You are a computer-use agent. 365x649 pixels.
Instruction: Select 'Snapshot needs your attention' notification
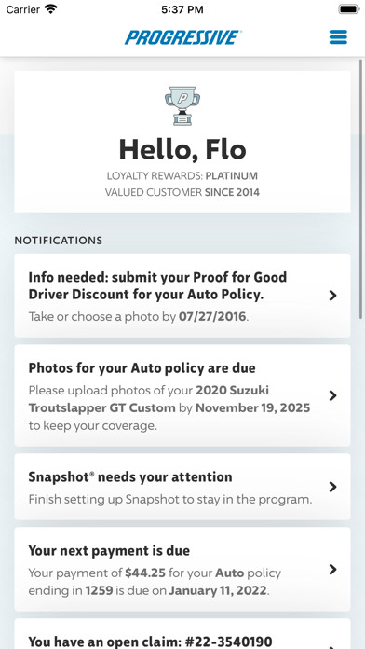pyautogui.click(x=182, y=487)
